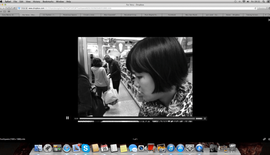This screenshot has width=270, height=155.
Task: Open the Posterous Spaces tab
Action: [x=70, y=15]
